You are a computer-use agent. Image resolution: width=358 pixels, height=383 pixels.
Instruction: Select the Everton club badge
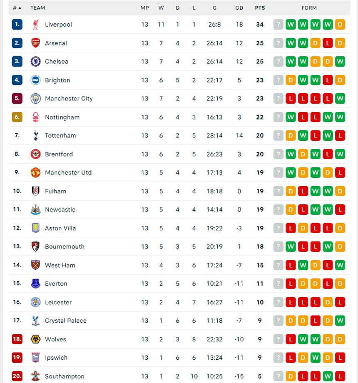(36, 284)
